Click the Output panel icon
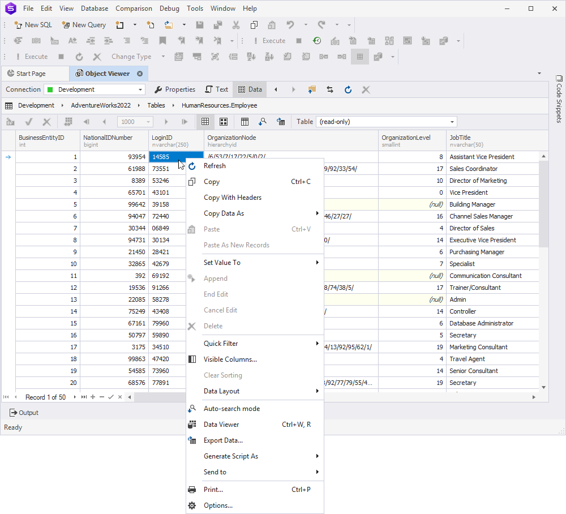 (14, 413)
